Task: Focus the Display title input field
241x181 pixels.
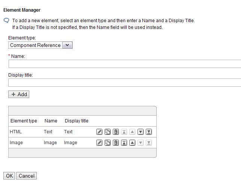Action: (124, 83)
